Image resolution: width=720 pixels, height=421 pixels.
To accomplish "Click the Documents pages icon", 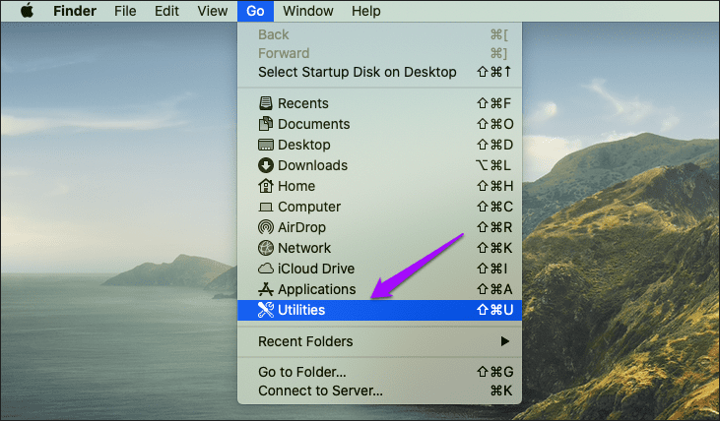I will click(x=265, y=124).
